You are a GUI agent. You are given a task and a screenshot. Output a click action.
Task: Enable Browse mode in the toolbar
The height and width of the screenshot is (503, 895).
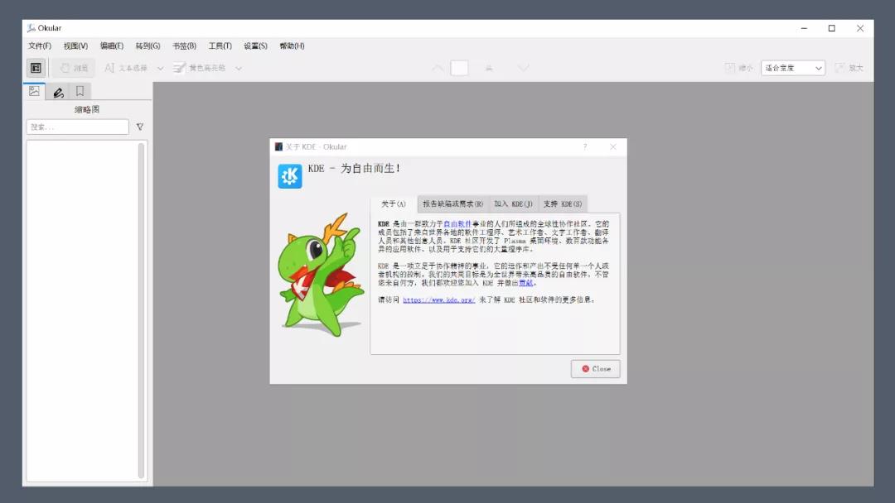tap(73, 68)
